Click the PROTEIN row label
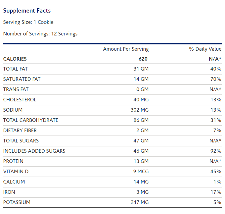The width and height of the screenshot is (225, 214). coord(14,161)
